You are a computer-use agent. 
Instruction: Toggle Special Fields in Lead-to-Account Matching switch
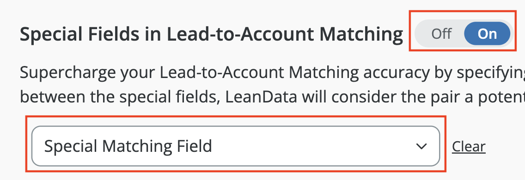point(464,34)
